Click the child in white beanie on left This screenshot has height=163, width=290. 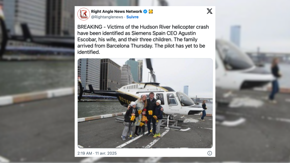coord(130,120)
